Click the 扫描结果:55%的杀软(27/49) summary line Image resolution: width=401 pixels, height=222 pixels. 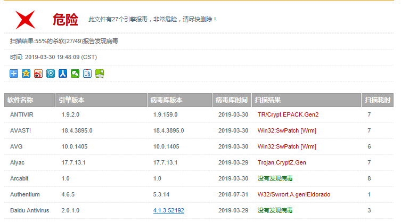point(64,41)
